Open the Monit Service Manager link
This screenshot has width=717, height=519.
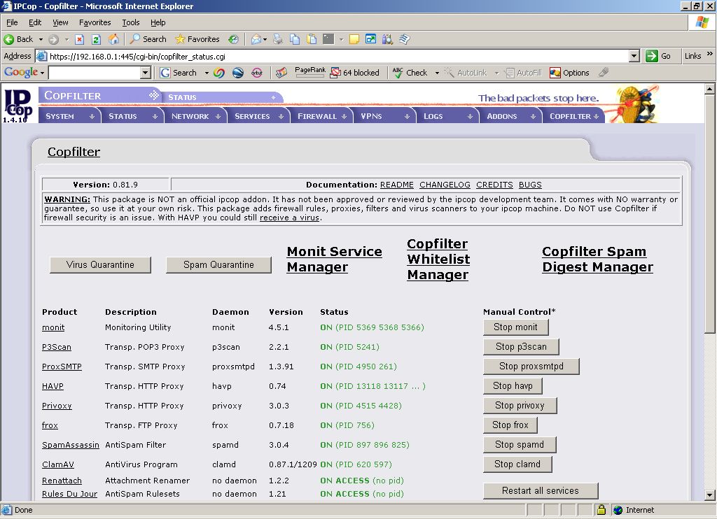[x=334, y=259]
